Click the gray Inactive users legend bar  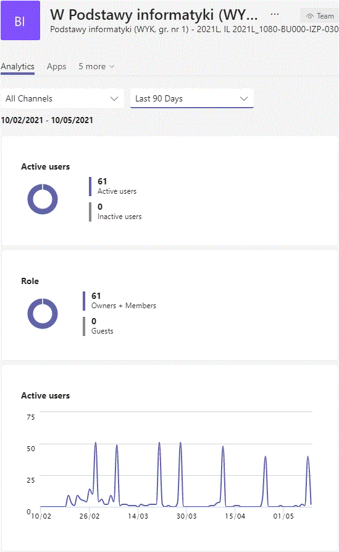coord(90,212)
